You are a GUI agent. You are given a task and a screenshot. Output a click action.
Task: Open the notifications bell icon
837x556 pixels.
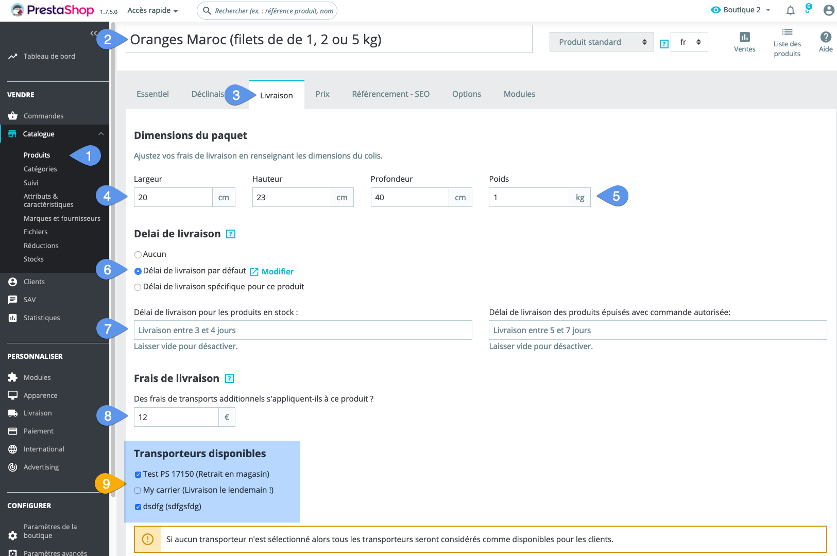click(x=790, y=10)
